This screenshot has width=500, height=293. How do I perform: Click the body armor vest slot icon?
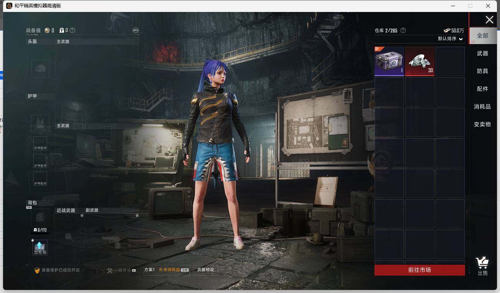point(40,124)
